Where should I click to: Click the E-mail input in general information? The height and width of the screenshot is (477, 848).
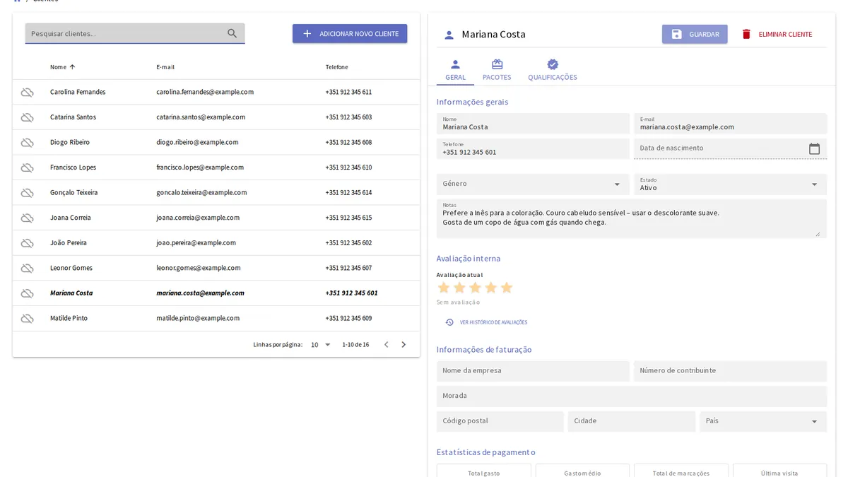point(730,124)
